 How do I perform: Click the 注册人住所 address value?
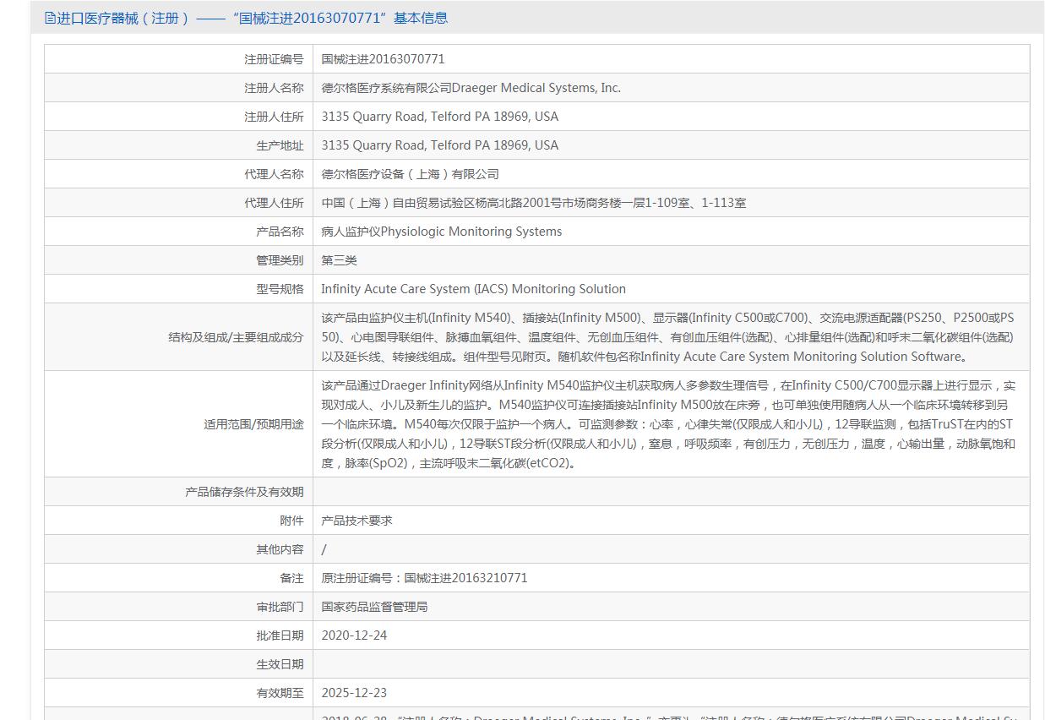tap(439, 117)
